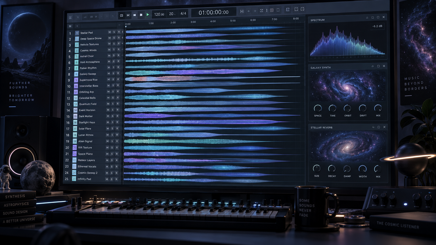This screenshot has width=436, height=245.
Task: Open the hamburger menu in the toolbar
Action: (x=70, y=18)
